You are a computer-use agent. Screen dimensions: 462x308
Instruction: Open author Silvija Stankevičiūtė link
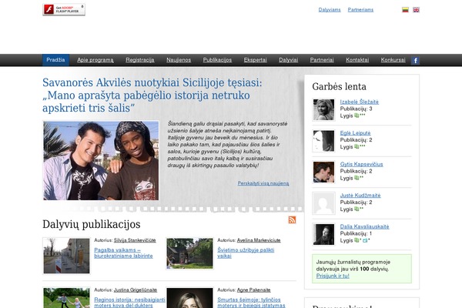click(x=135, y=240)
